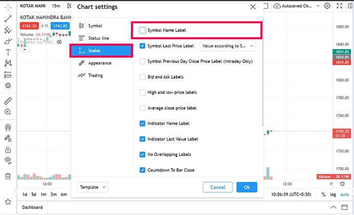Expand the Template dropdown

tap(92, 187)
